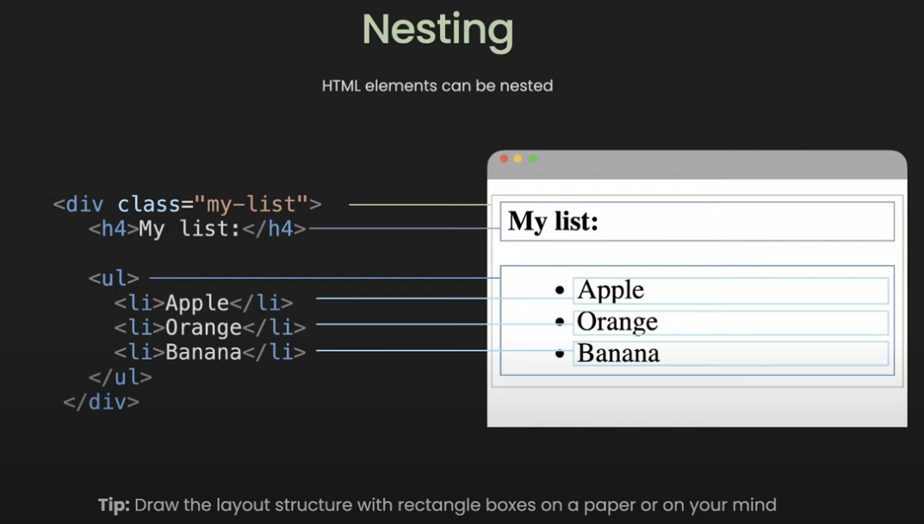Select the div class="my-list" opening tag
The image size is (924, 524).
pyautogui.click(x=188, y=204)
